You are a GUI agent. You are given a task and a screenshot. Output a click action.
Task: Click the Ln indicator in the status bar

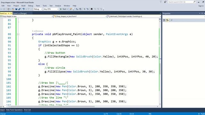coord(106,114)
